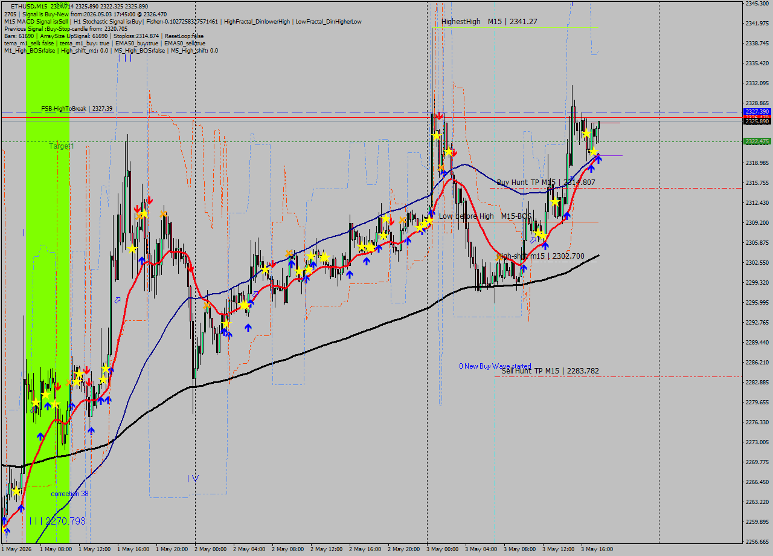773x556 pixels.
Task: Select the black 2325.890 current price tag
Action: 757,121
